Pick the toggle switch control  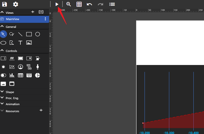coord(3,75)
